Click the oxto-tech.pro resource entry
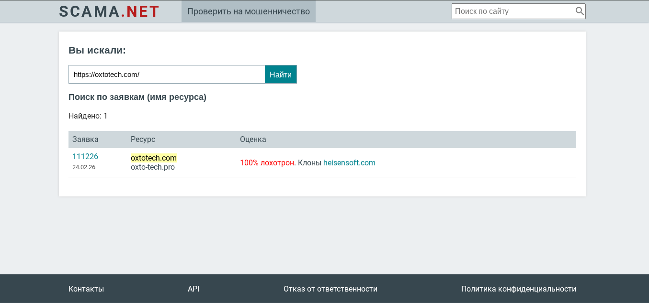 [x=153, y=167]
